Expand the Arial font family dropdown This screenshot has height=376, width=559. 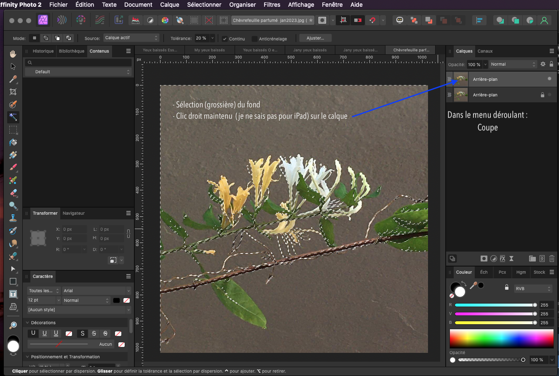click(x=96, y=291)
